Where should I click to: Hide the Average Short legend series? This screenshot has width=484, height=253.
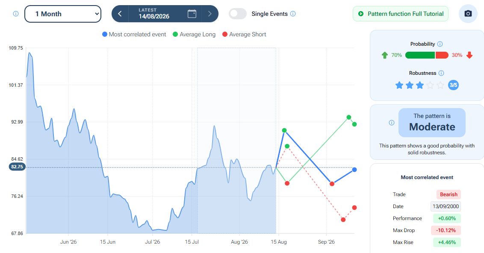[244, 34]
